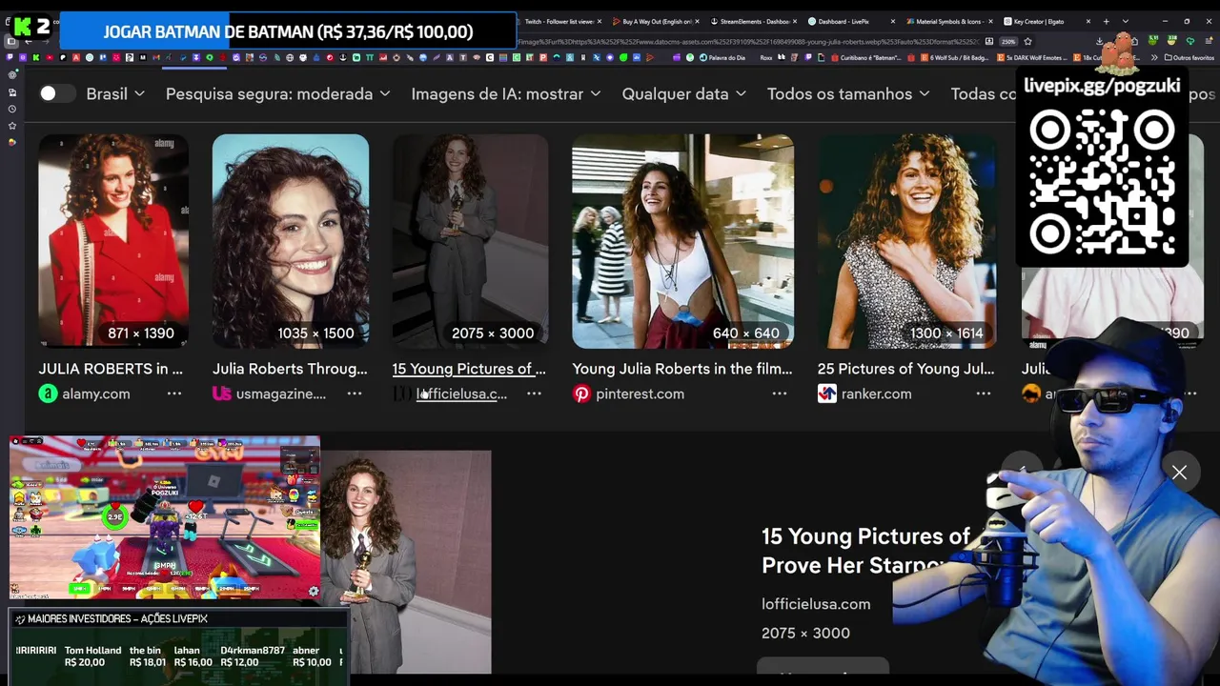Click enlarged preview image in detail panel
Image resolution: width=1220 pixels, height=686 pixels.
[x=406, y=562]
